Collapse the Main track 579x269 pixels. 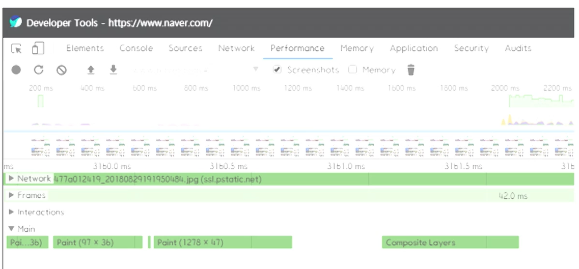[x=11, y=229]
